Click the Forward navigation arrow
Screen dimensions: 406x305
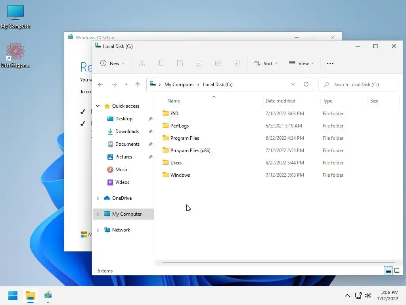pos(114,85)
